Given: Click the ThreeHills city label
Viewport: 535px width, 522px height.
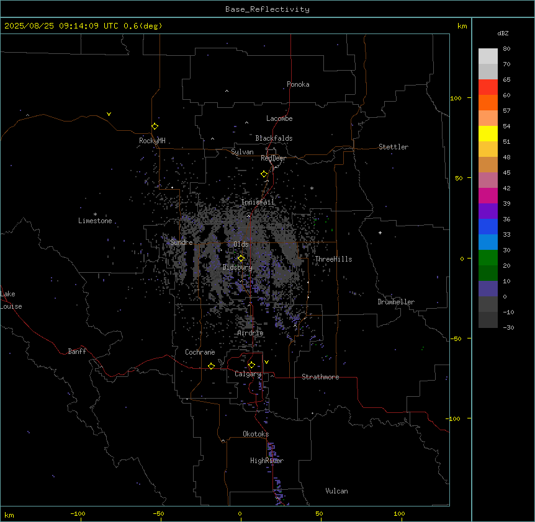Looking at the screenshot, I should (x=333, y=259).
